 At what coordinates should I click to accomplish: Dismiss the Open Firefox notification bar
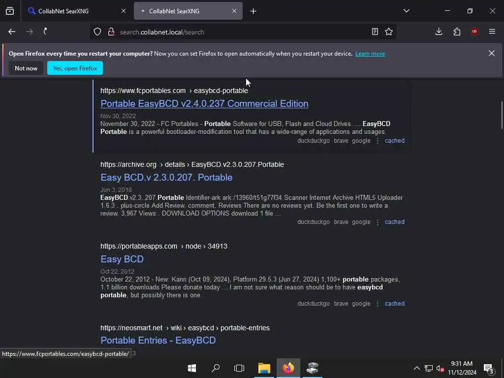492,53
